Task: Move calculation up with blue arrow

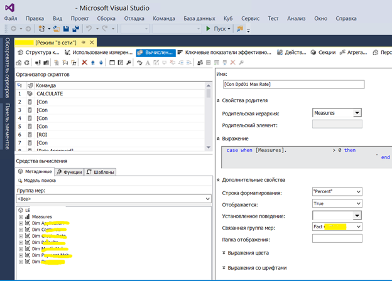Action: tap(93, 63)
